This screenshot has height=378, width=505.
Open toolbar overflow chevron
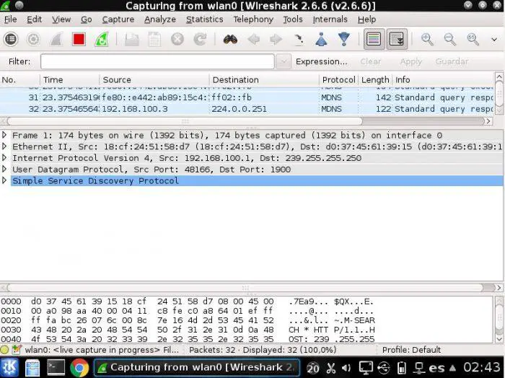coord(494,40)
